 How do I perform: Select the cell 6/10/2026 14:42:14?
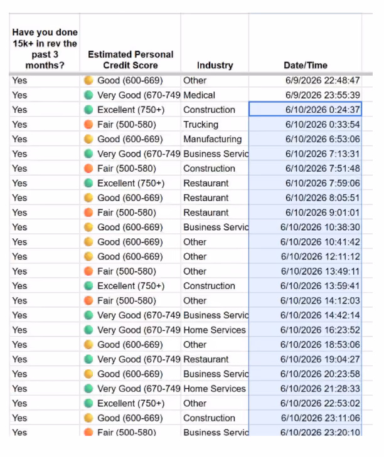[305, 315]
